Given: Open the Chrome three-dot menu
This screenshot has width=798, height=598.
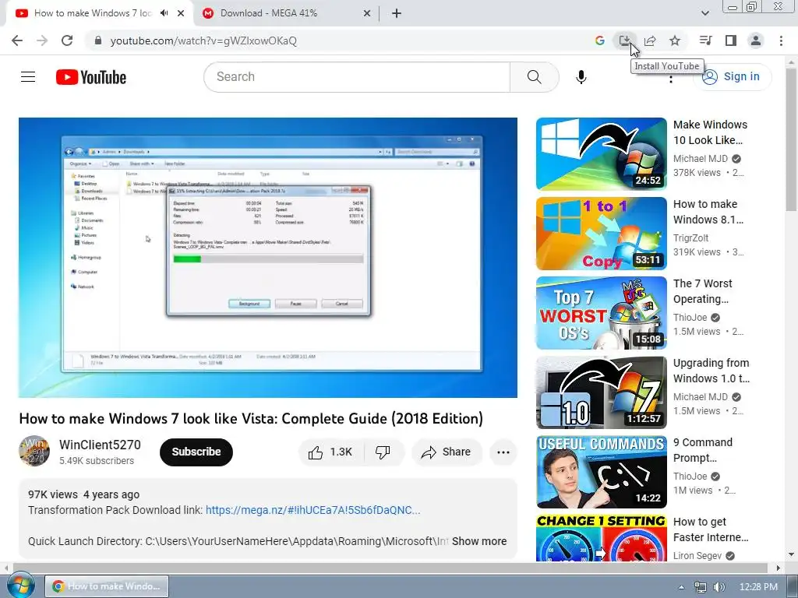Looking at the screenshot, I should click(781, 40).
